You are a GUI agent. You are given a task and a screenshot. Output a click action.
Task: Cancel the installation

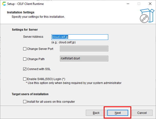click(x=142, y=113)
